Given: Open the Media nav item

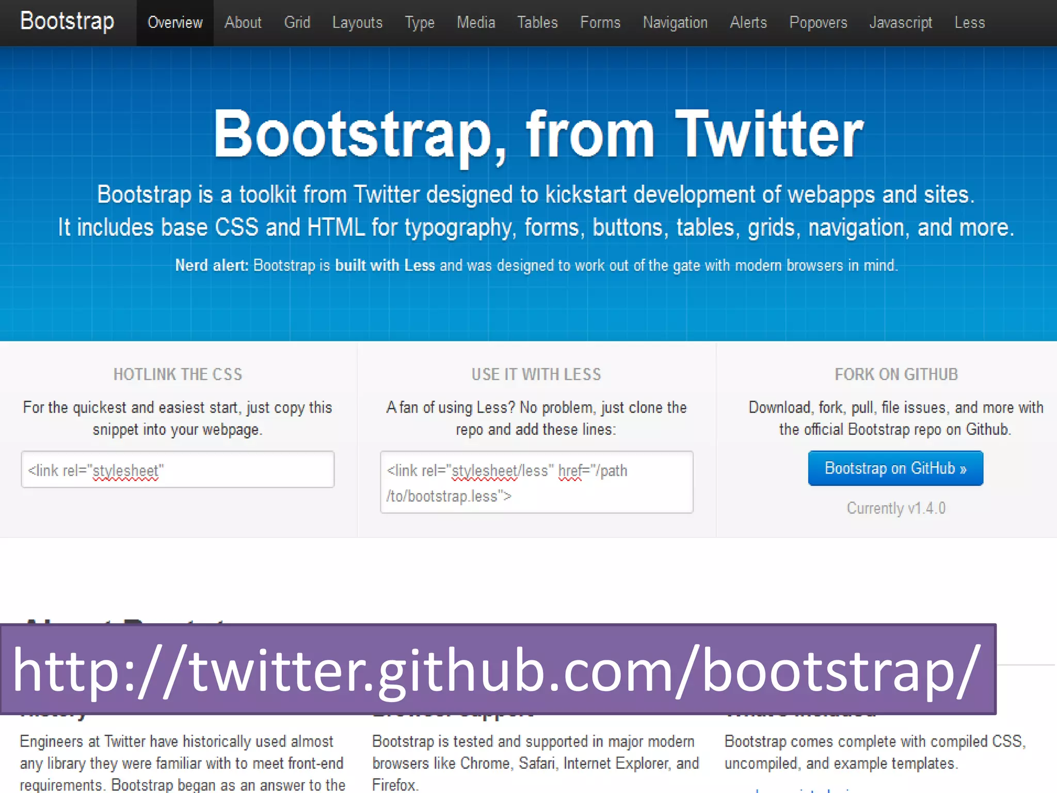Looking at the screenshot, I should [476, 23].
